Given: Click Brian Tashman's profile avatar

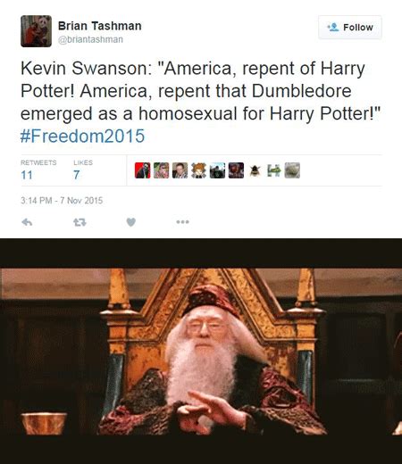Looking at the screenshot, I should coord(36,31).
